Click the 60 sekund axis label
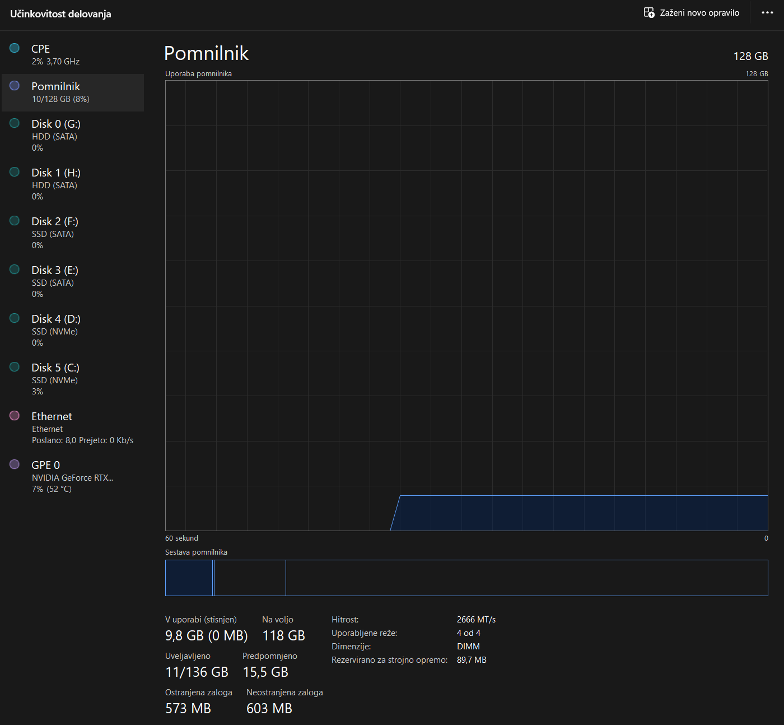Screen dimensions: 784x725 pyautogui.click(x=181, y=538)
